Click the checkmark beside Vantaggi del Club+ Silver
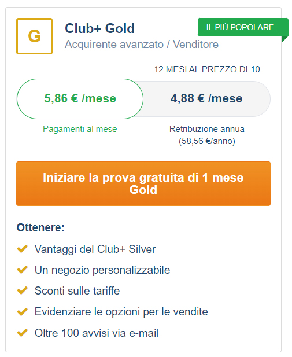The height and width of the screenshot is (357, 292). 23,249
